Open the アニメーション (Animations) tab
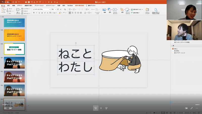The width and height of the screenshot is (202, 114). click(39, 6)
